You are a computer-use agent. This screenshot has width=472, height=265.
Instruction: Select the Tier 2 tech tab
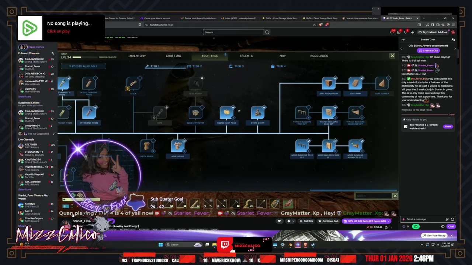(195, 66)
